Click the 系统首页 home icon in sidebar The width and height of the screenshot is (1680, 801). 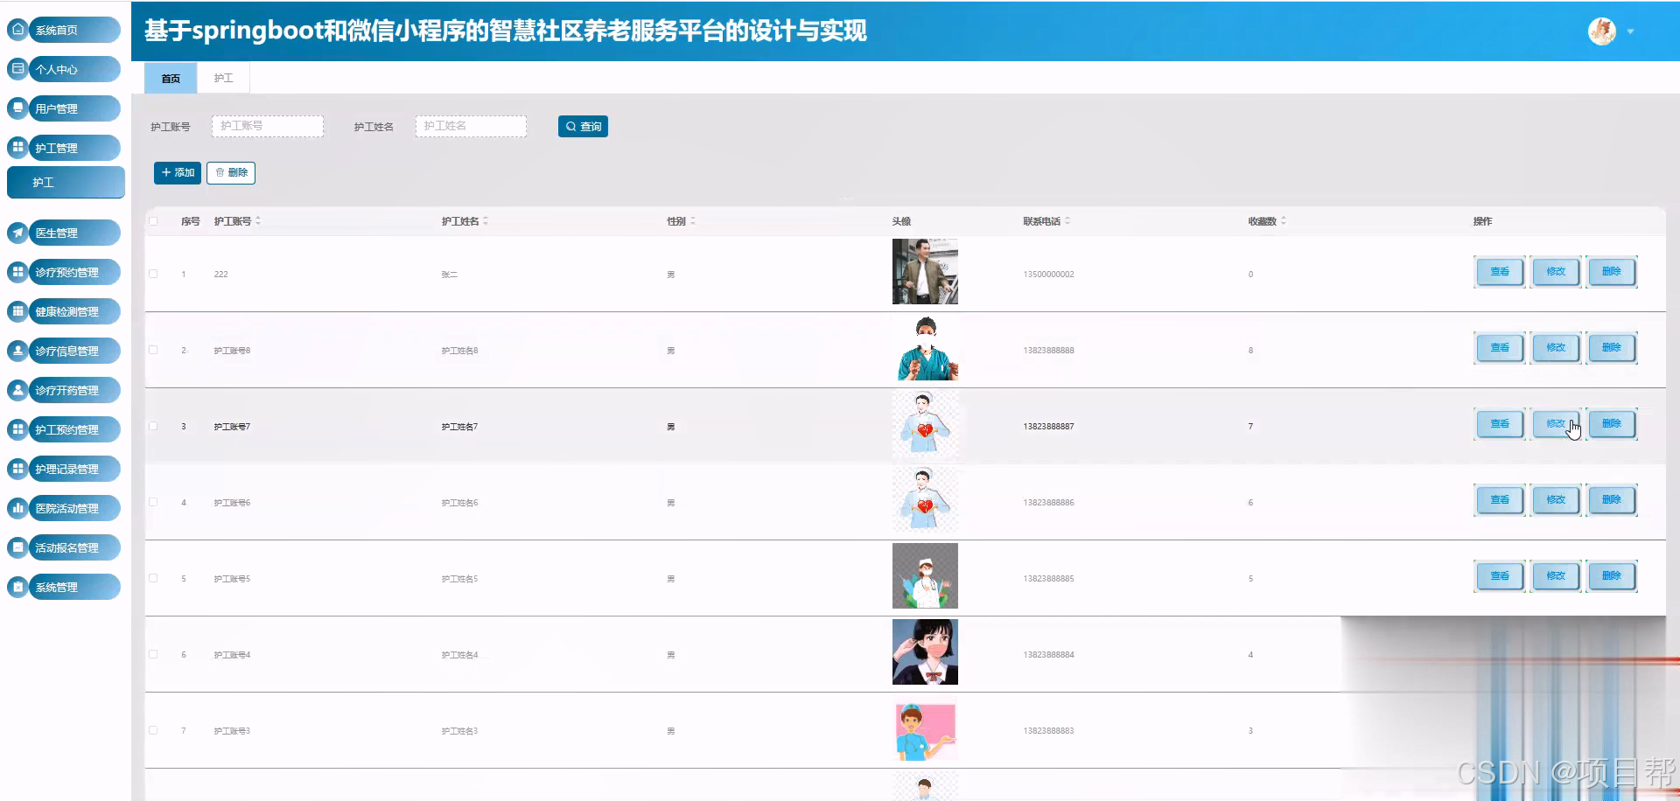coord(17,29)
